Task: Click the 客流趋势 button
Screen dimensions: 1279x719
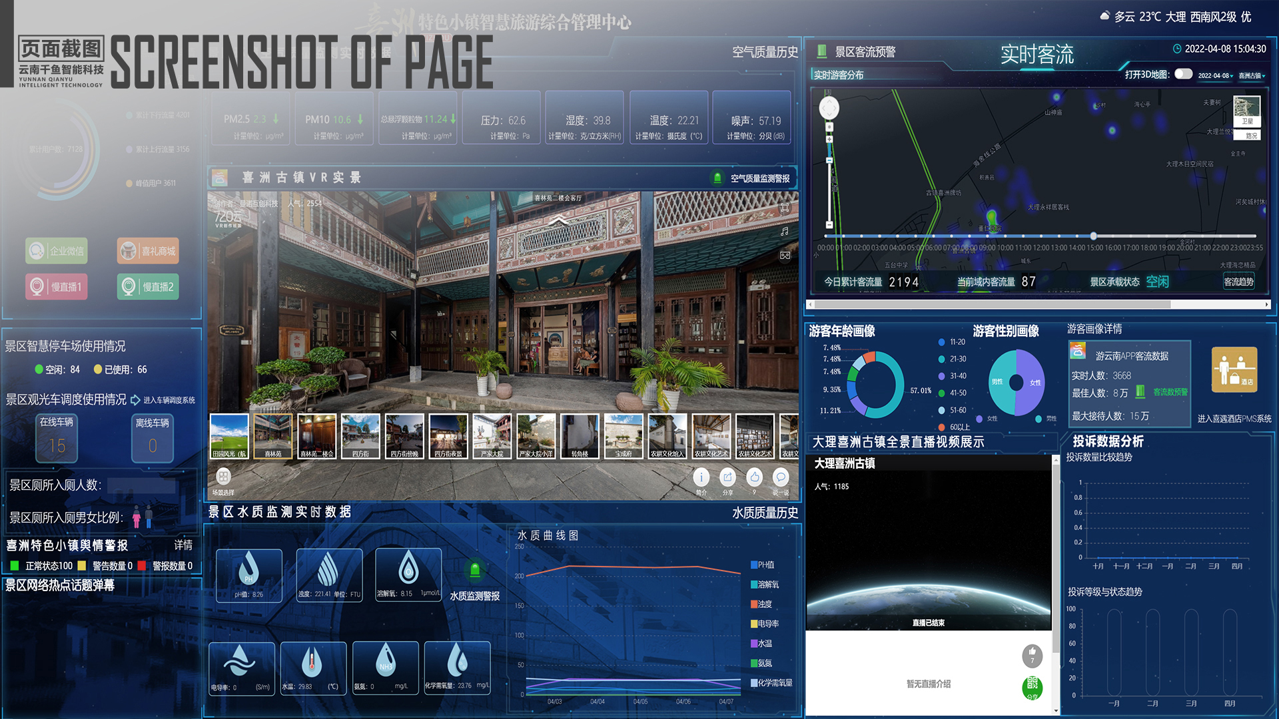Action: click(1238, 282)
